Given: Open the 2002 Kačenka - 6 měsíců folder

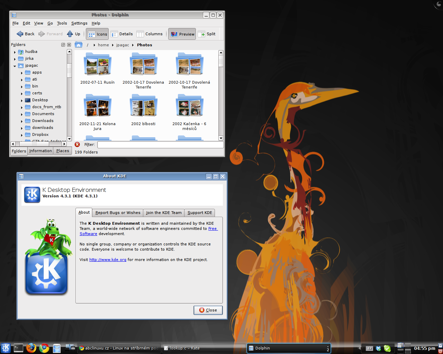Looking at the screenshot, I should pos(189,112).
